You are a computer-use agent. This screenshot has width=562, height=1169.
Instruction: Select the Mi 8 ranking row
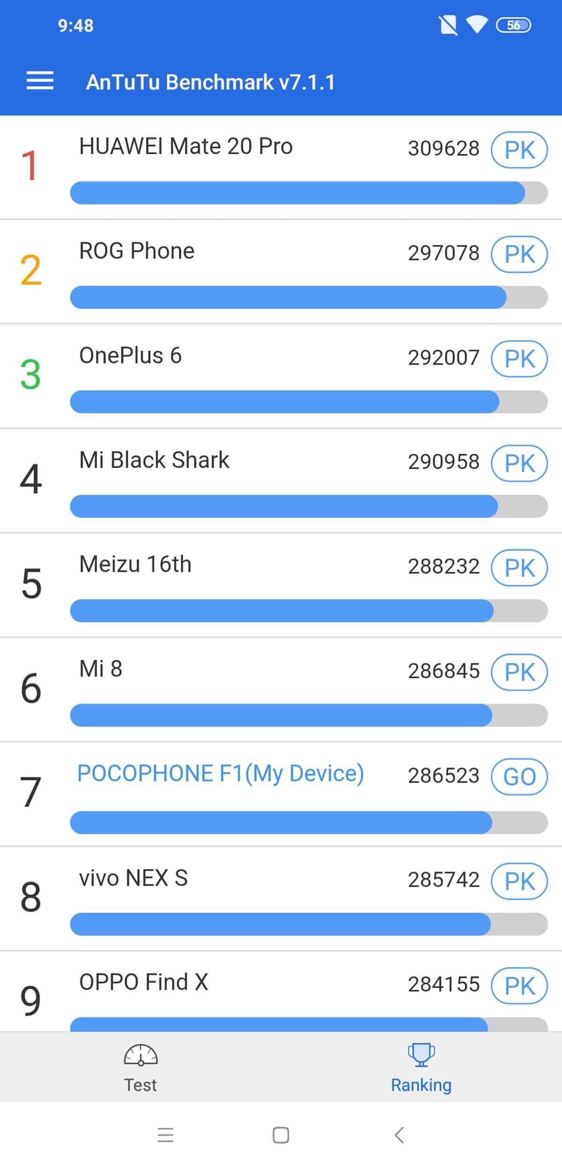point(281,690)
